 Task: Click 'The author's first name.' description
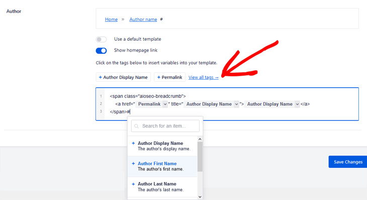click(160, 169)
